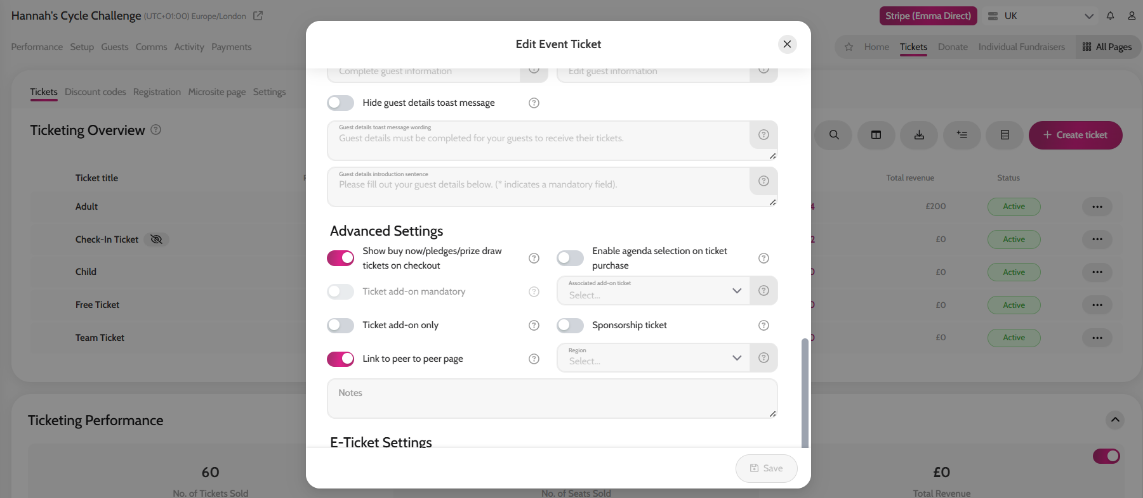Image resolution: width=1143 pixels, height=498 pixels.
Task: Click help icon beside Sponsorship ticket
Action: pyautogui.click(x=763, y=325)
